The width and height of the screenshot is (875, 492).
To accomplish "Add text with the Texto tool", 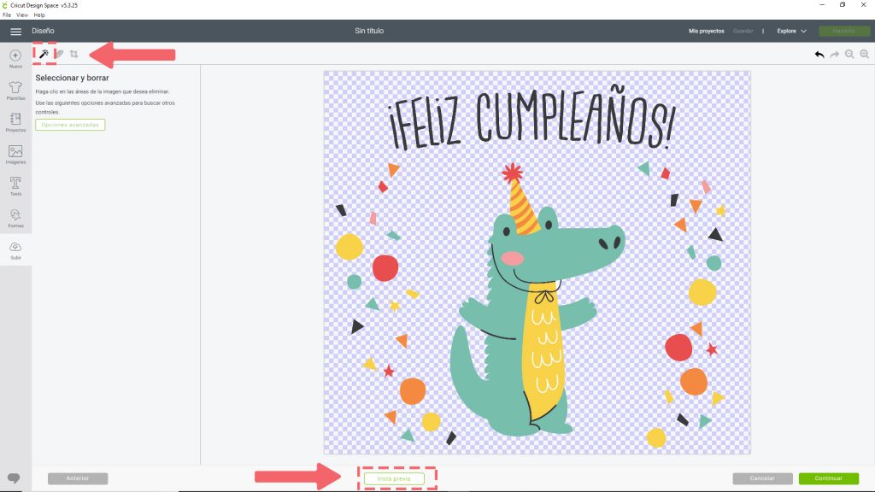I will pos(15,186).
